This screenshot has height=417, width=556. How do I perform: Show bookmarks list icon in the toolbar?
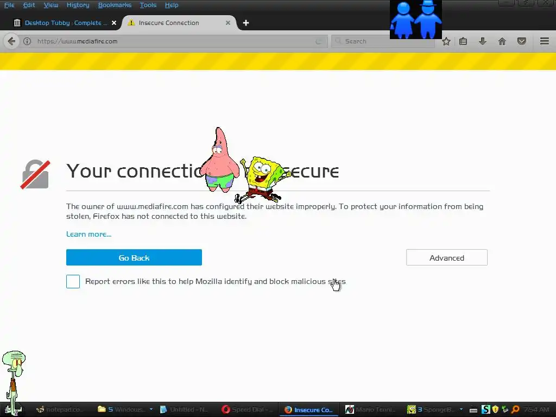click(x=463, y=41)
